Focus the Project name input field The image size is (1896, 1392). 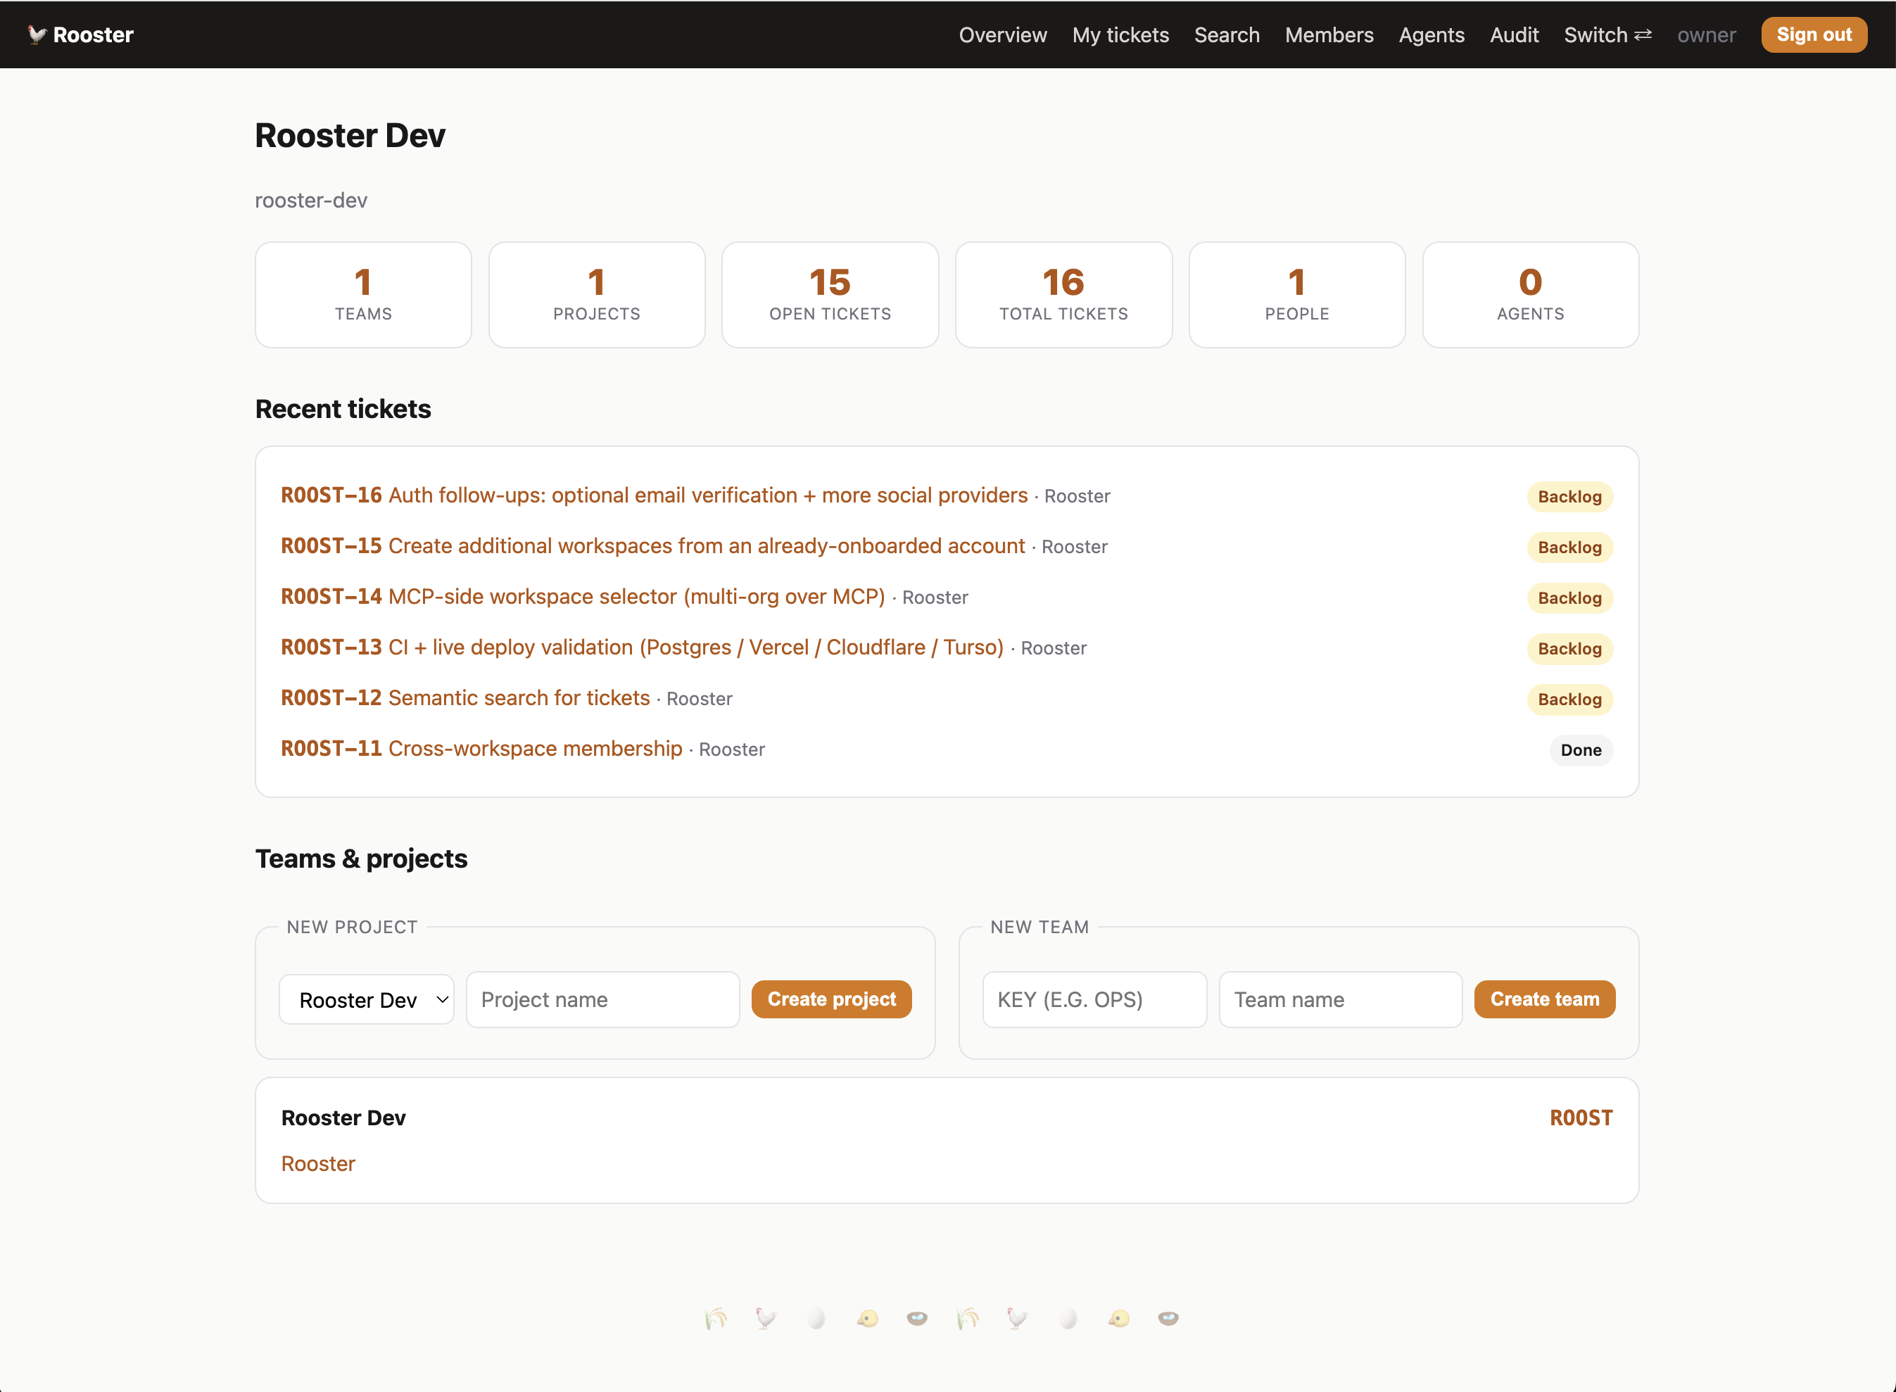coord(602,999)
